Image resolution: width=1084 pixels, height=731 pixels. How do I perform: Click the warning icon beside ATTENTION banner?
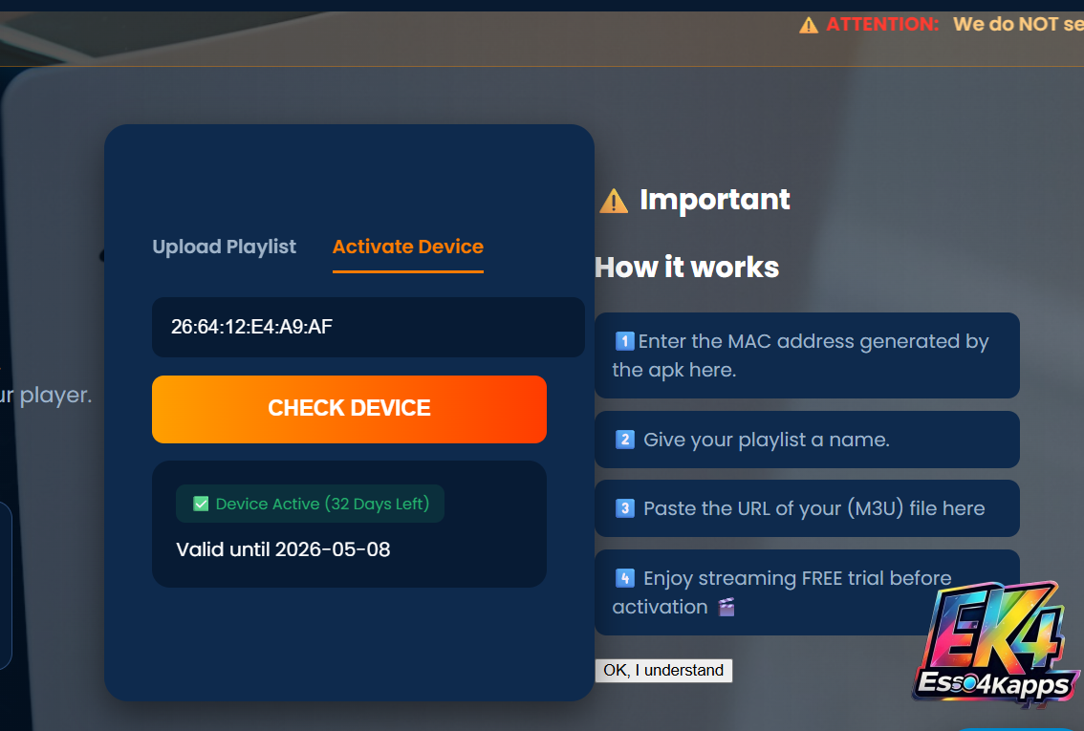[x=809, y=25]
